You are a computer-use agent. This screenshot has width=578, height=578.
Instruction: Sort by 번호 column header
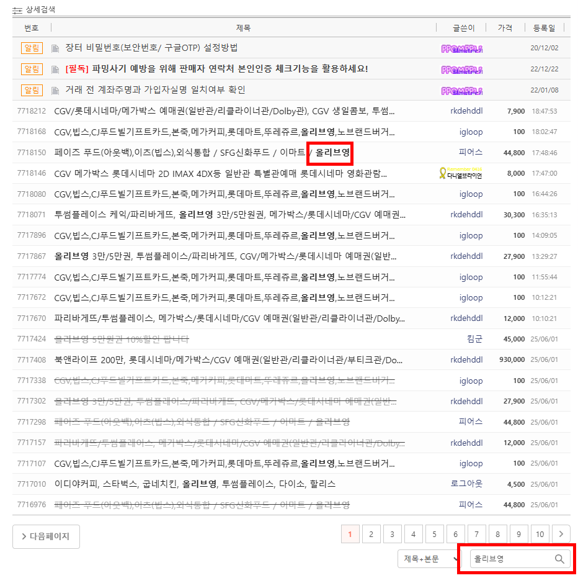click(32, 28)
